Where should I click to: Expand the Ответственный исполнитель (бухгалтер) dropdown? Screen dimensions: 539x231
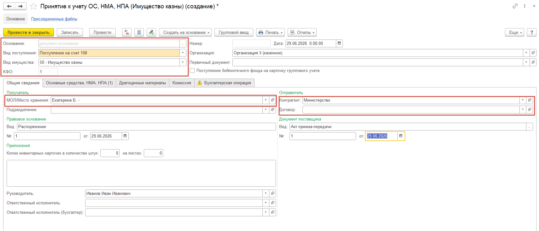coord(266,212)
